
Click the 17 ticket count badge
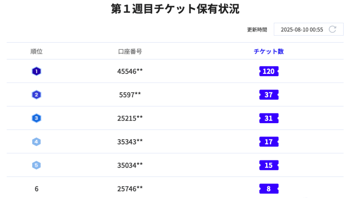click(269, 142)
